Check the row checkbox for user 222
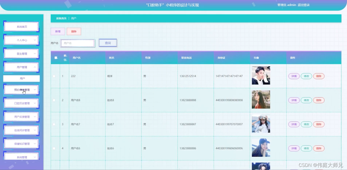347x170 pixels. coord(54,76)
